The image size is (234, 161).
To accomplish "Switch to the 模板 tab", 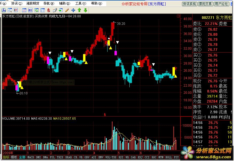I will point(14,157).
